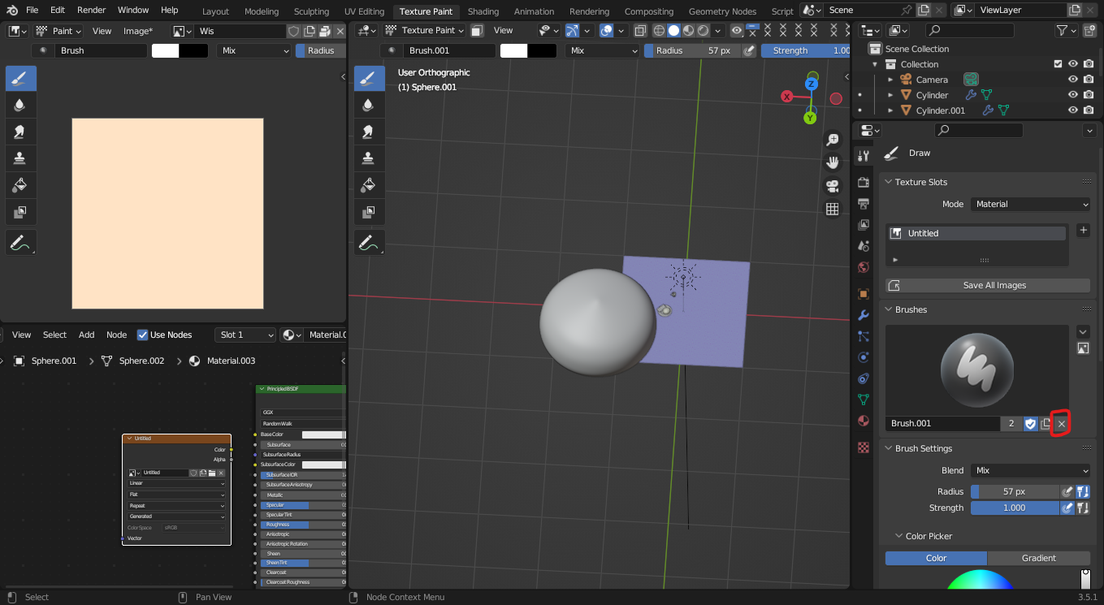Select the Annotate tool in the 3D viewport toolbar
The image size is (1104, 605).
[x=368, y=242]
